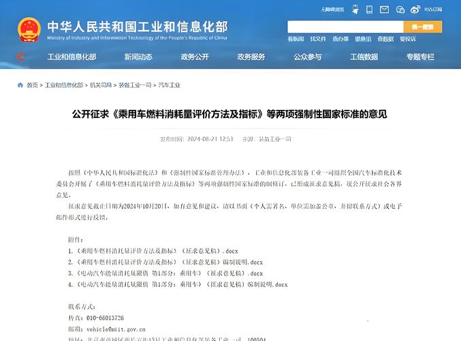Click the figure icon beside 无障碍浏览

pos(355,10)
